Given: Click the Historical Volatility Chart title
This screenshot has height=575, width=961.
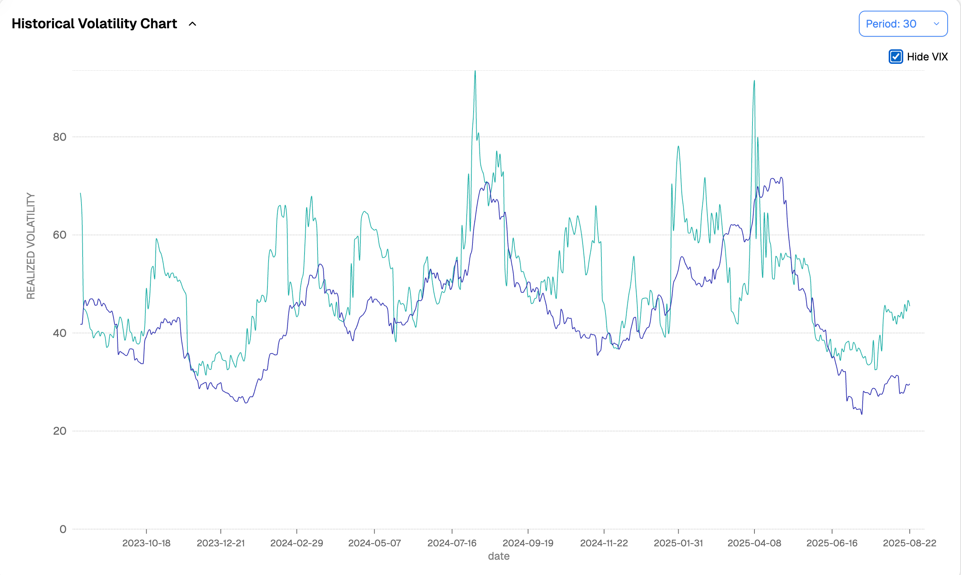Looking at the screenshot, I should click(94, 24).
